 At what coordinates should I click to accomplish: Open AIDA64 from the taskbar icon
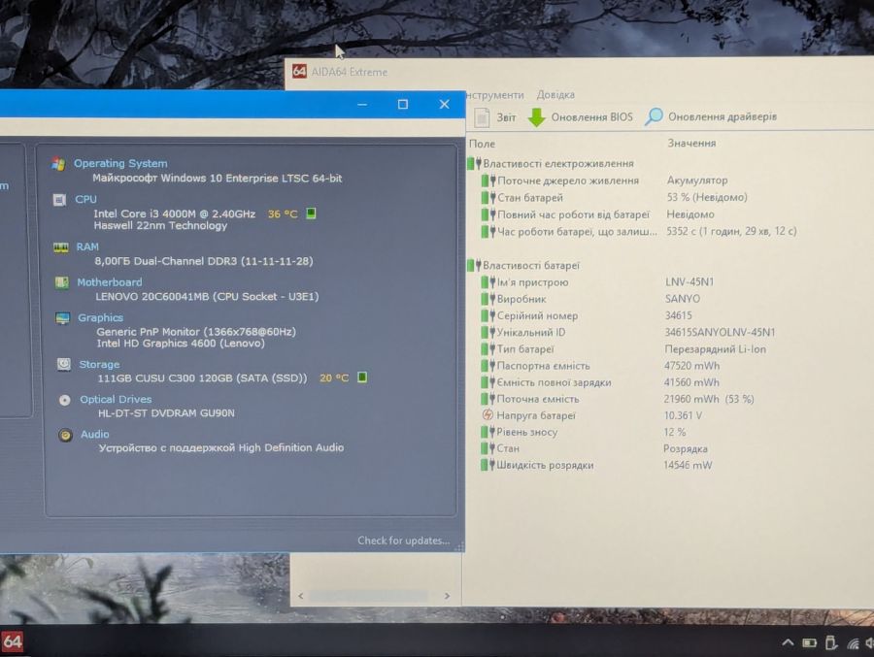[x=12, y=641]
